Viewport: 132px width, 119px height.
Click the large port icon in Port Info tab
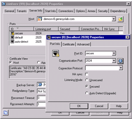(x=56, y=53)
